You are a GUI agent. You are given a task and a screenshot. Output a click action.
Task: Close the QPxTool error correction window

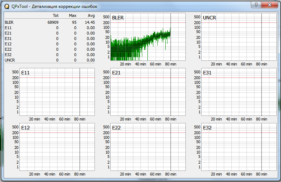(270, 5)
